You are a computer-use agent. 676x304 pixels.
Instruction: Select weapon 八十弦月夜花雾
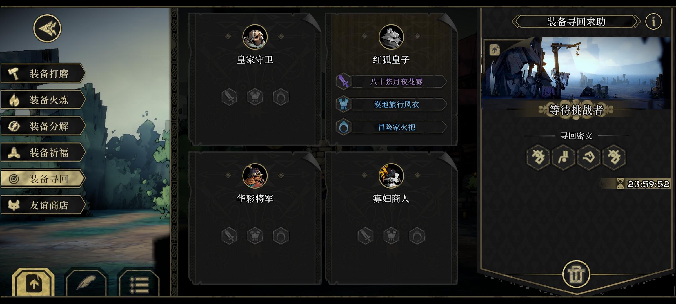coord(392,82)
